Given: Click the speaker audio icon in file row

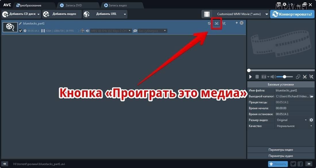Looking at the screenshot, I should pyautogui.click(x=87, y=31).
